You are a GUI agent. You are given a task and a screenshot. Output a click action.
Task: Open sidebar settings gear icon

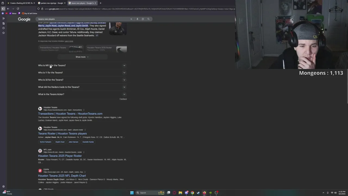tap(4, 186)
